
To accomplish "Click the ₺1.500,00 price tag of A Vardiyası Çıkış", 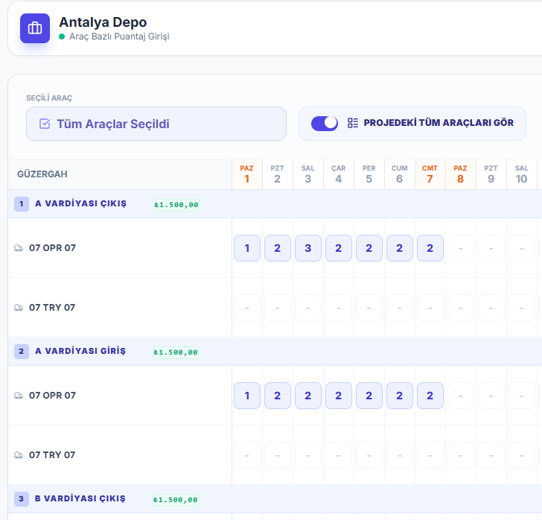I will coord(176,205).
